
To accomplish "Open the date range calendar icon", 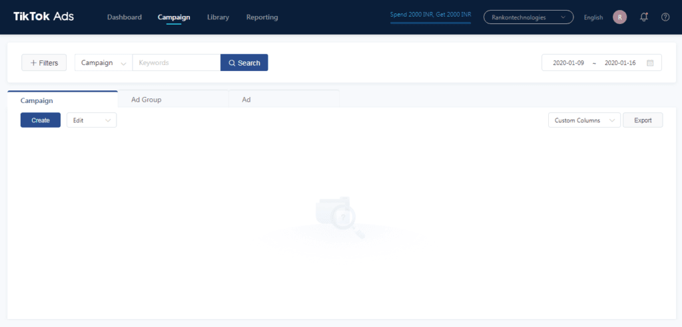I will (x=650, y=63).
